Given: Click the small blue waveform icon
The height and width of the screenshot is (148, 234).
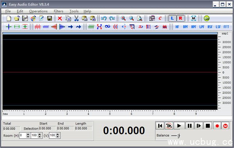Looking at the screenshot, I should pos(46,27).
